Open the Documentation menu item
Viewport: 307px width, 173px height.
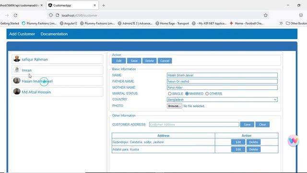[54, 34]
